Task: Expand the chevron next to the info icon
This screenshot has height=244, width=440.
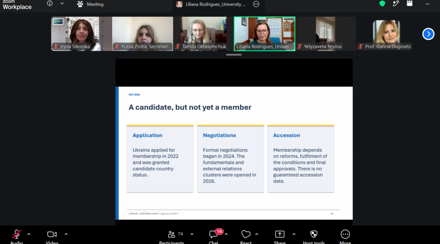Action: click(x=62, y=4)
